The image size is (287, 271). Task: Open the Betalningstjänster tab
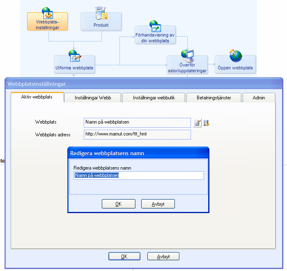click(x=214, y=98)
